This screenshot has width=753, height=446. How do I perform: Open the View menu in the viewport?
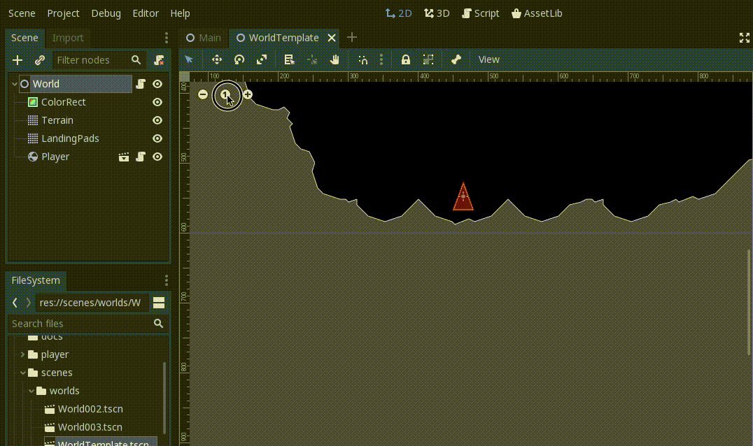tap(488, 60)
